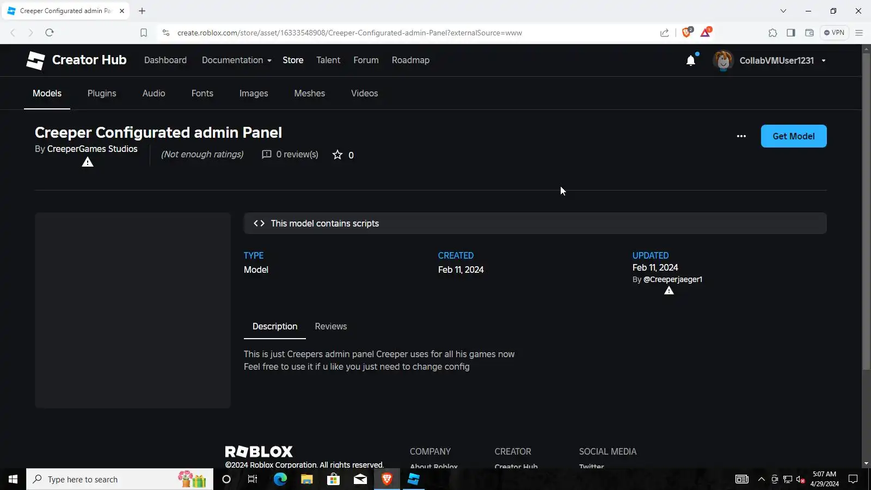Click the share page icon in address bar

tap(665, 33)
